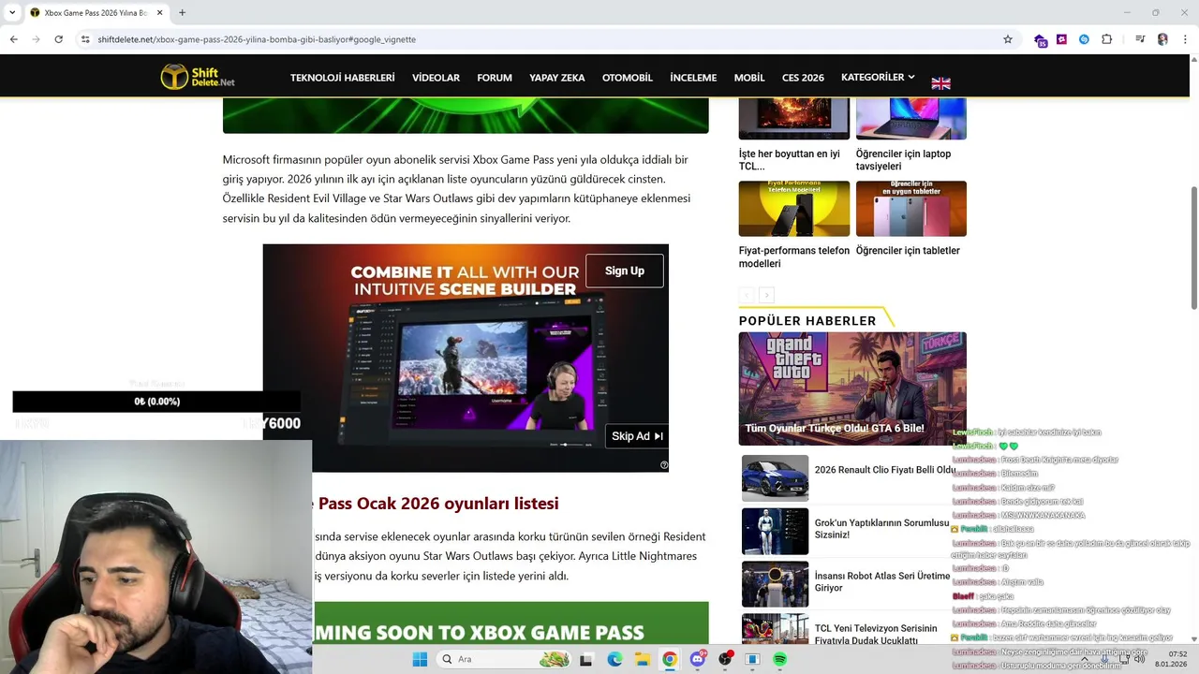Open Google Chrome taskbar icon
The image size is (1199, 674).
pos(670,659)
